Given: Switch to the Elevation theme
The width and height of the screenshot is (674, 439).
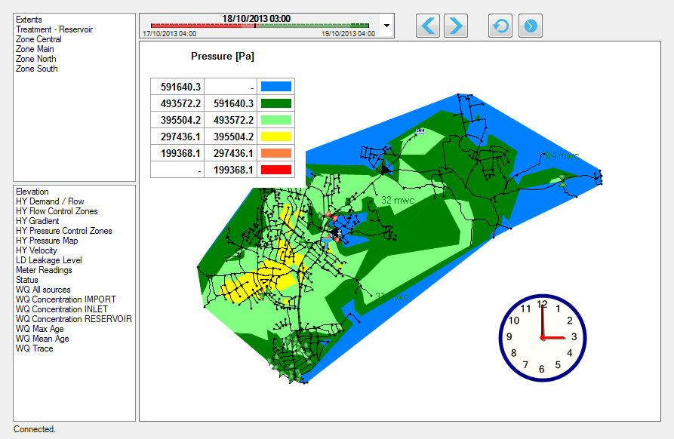Looking at the screenshot, I should [x=32, y=192].
